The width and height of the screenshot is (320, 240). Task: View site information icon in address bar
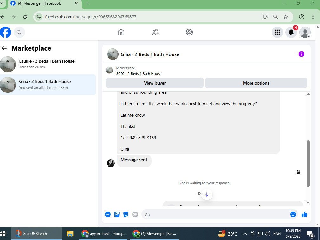pos(39,17)
